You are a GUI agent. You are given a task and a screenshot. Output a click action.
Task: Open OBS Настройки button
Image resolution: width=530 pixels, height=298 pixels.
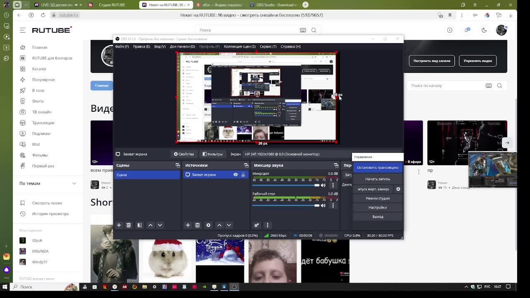(x=378, y=207)
